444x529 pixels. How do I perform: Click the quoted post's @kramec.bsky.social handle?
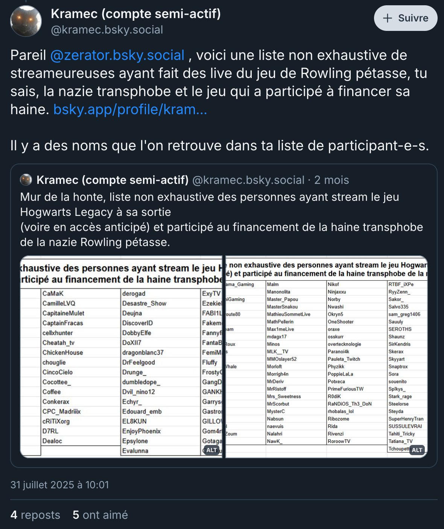pyautogui.click(x=248, y=180)
